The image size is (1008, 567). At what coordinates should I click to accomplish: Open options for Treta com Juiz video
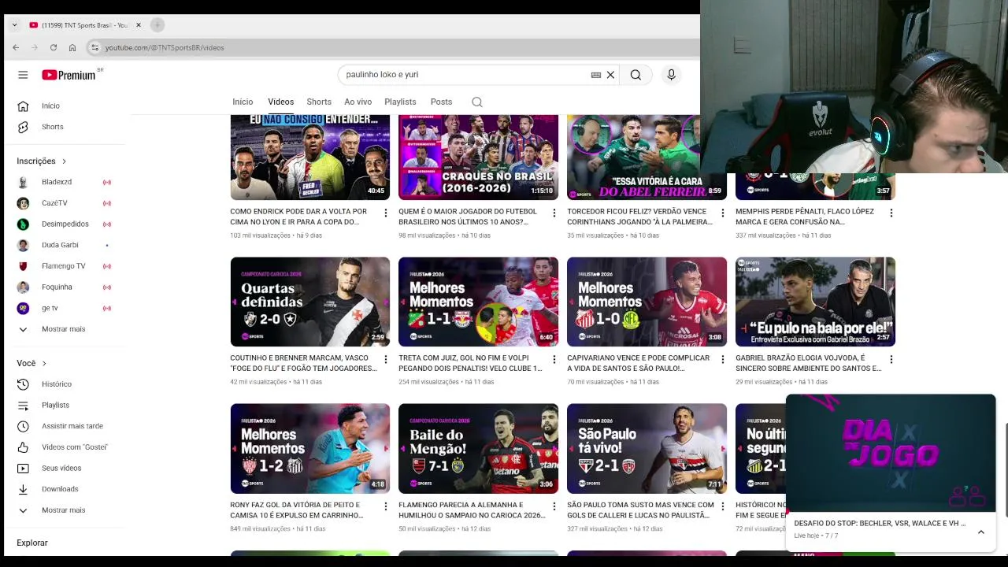(554, 359)
